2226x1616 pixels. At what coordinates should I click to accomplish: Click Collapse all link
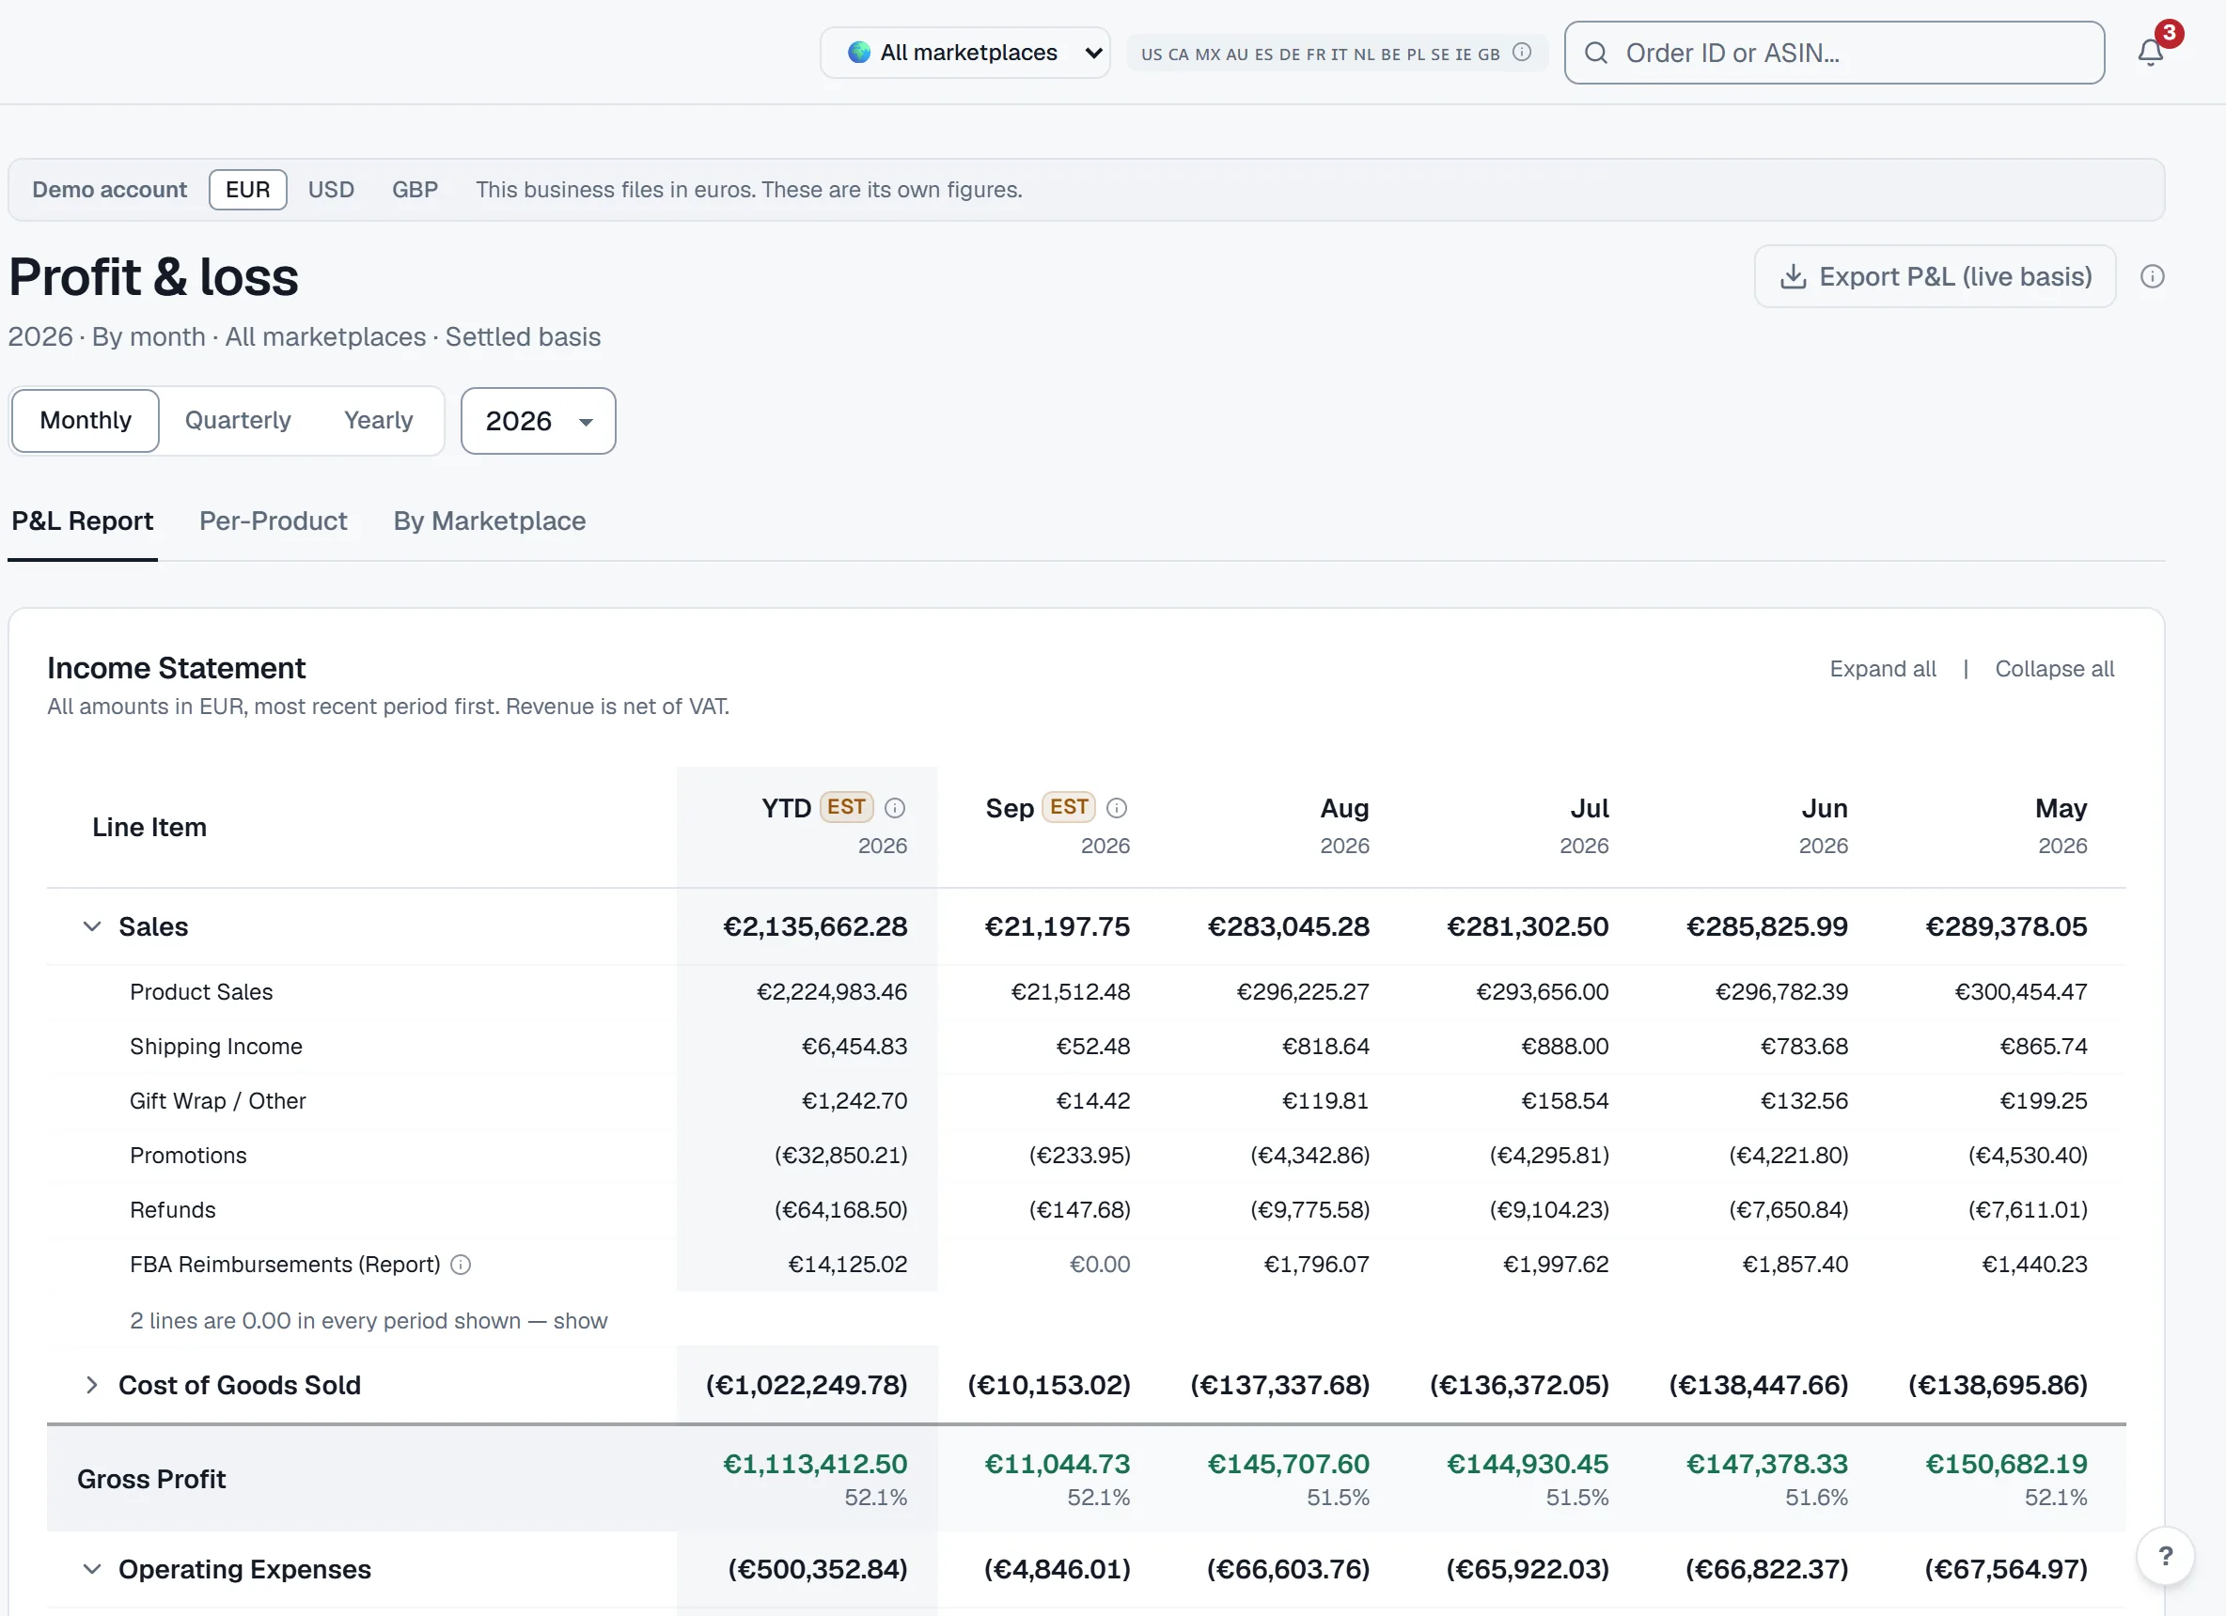pyautogui.click(x=2054, y=669)
